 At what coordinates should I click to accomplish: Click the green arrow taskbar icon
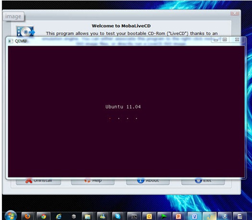tap(164, 216)
